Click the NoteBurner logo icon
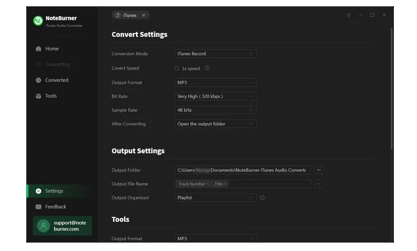 38,21
